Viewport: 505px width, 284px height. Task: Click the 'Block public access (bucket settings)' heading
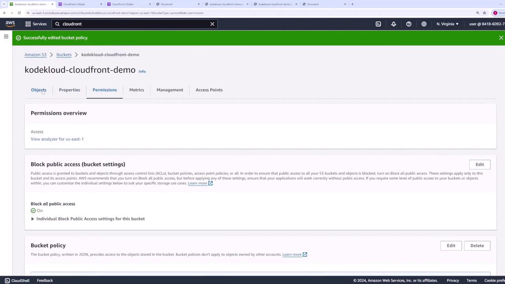point(78,164)
